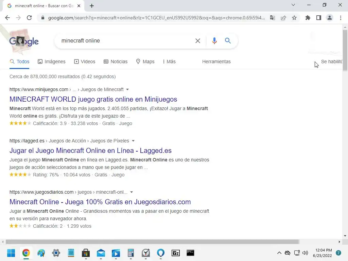Screen dimensions: 348x261
Task: Open the Extensions puzzle icon
Action: [x=308, y=18]
